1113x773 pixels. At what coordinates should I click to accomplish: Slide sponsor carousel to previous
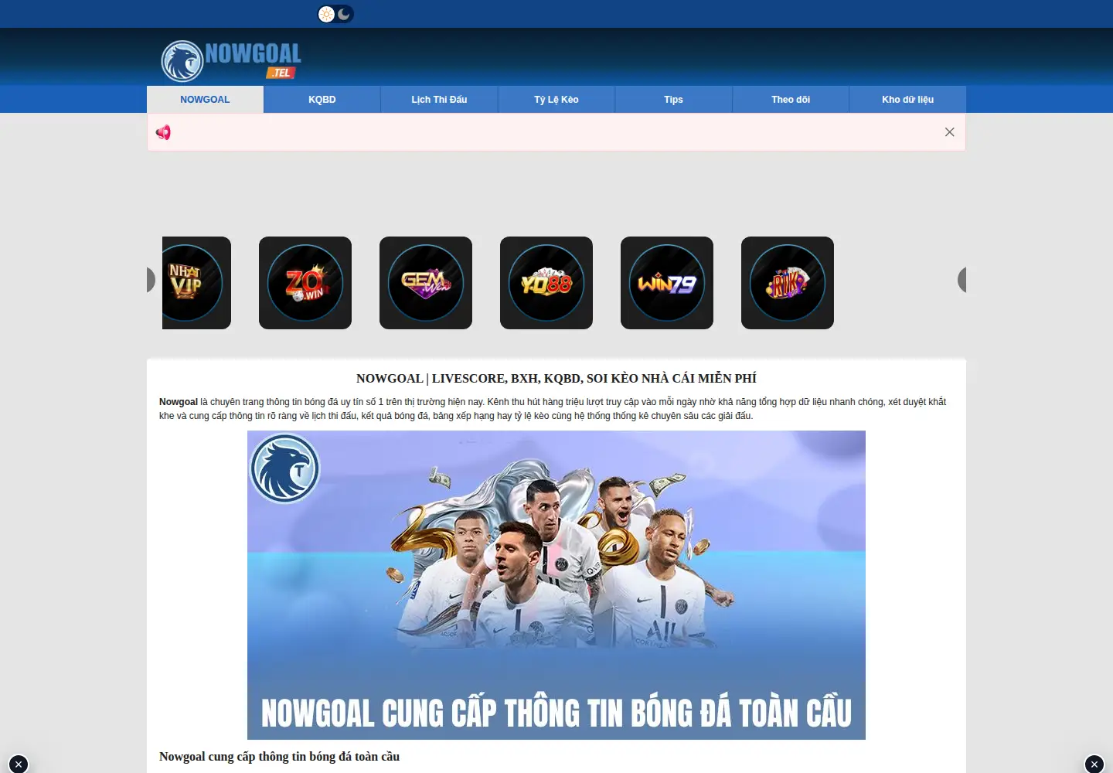151,280
